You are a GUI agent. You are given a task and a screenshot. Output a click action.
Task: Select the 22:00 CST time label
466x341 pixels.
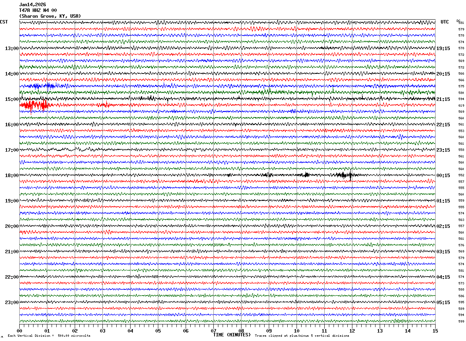pyautogui.click(x=12, y=277)
